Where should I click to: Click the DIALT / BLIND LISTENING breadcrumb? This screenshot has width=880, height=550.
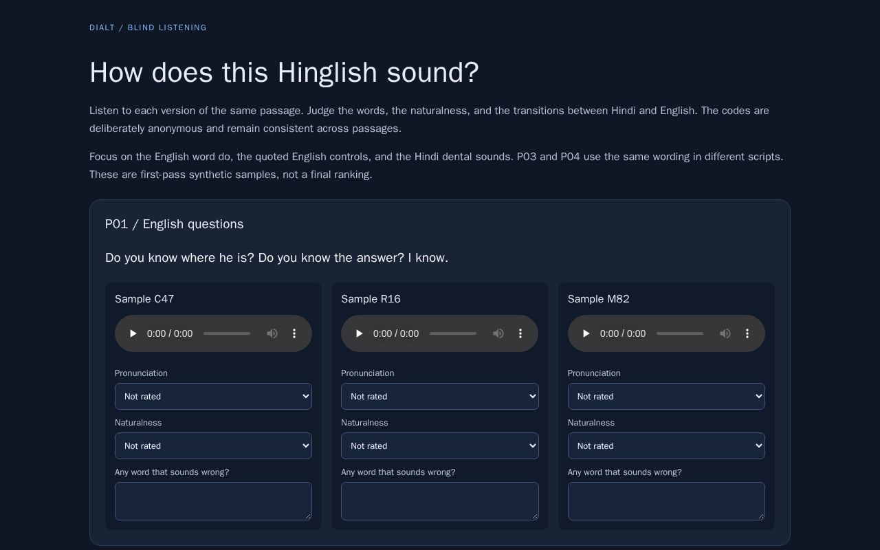[x=148, y=27]
